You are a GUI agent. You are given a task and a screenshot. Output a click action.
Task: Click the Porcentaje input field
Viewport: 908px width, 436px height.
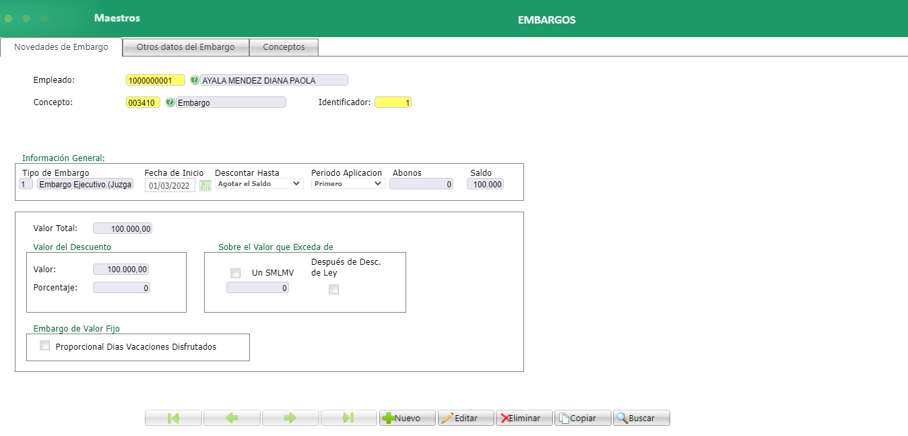(121, 288)
